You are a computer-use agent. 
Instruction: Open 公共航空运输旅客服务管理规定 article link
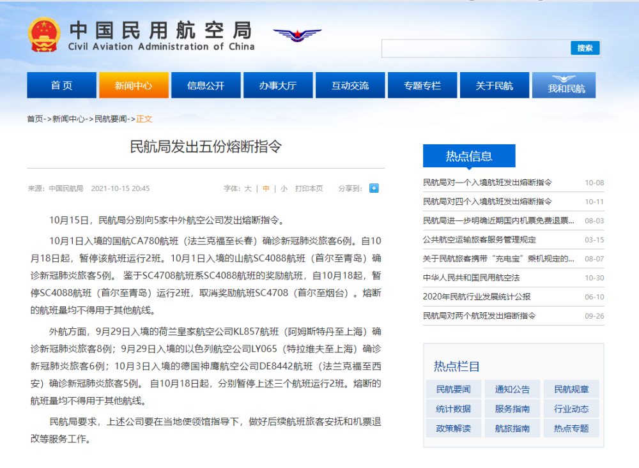479,240
